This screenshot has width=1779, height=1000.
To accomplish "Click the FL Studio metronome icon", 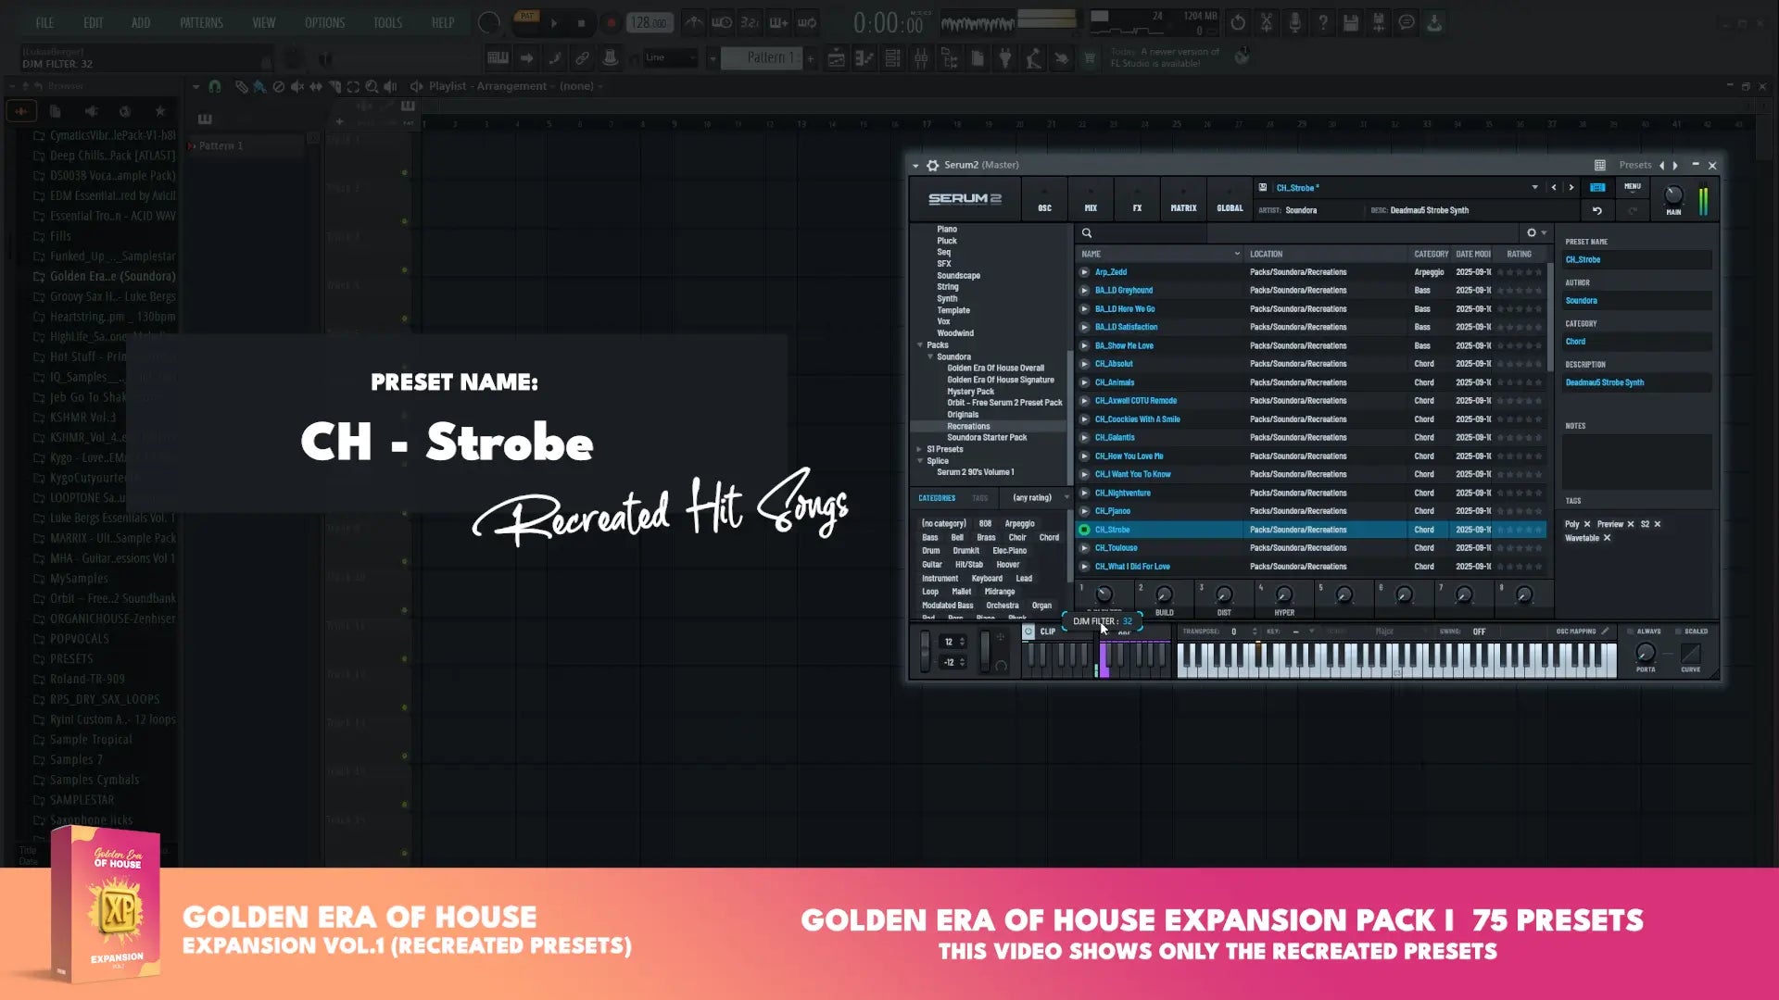I will point(693,23).
